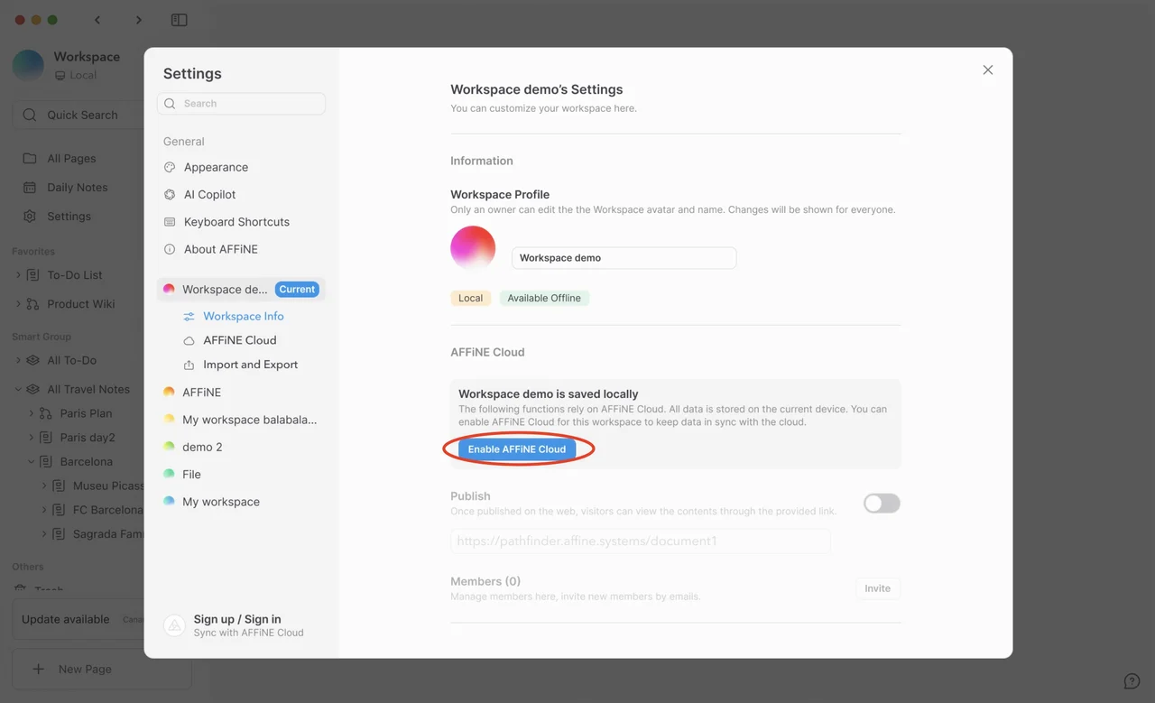Click the Local tag
Screen dimensions: 1155x703
point(471,298)
